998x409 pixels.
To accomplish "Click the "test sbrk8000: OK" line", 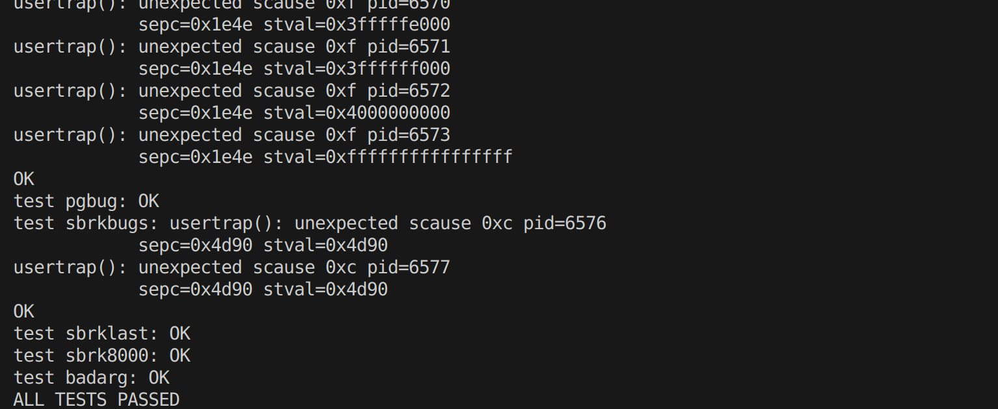I will [x=101, y=356].
